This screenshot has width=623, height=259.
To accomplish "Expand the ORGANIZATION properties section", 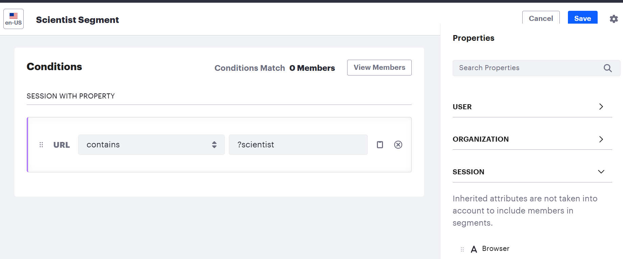I will tap(532, 139).
